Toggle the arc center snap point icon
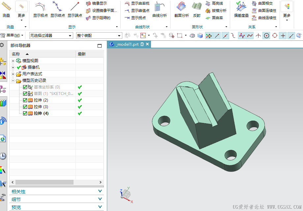The image size is (303, 211). tap(266, 35)
